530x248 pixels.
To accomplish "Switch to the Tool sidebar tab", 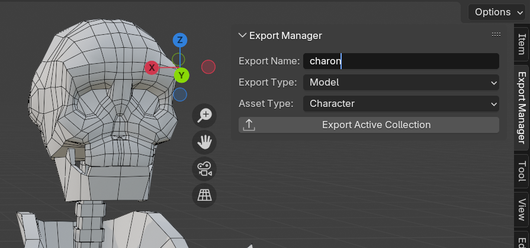I will point(521,171).
